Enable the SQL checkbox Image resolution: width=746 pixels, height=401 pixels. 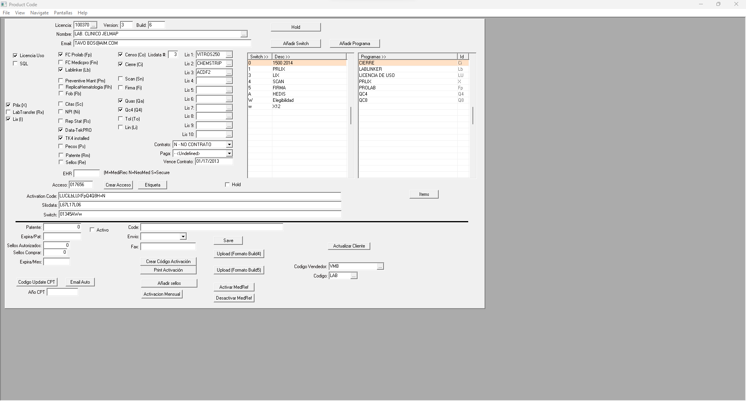click(16, 64)
